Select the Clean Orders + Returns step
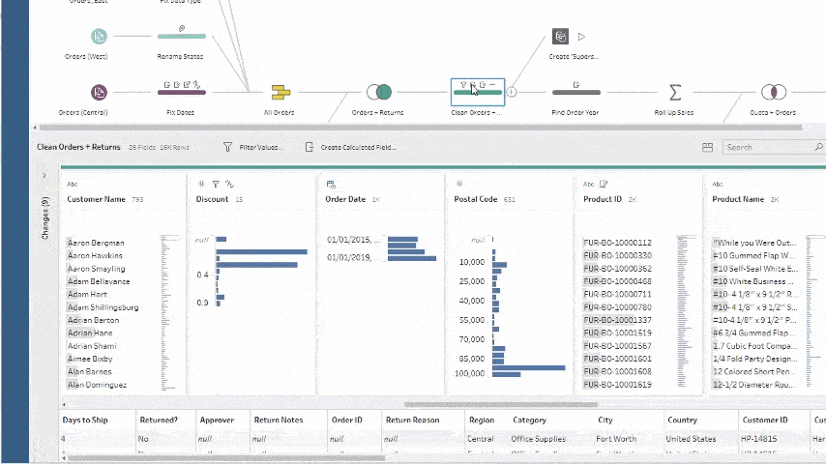Image resolution: width=826 pixels, height=464 pixels. tap(477, 93)
